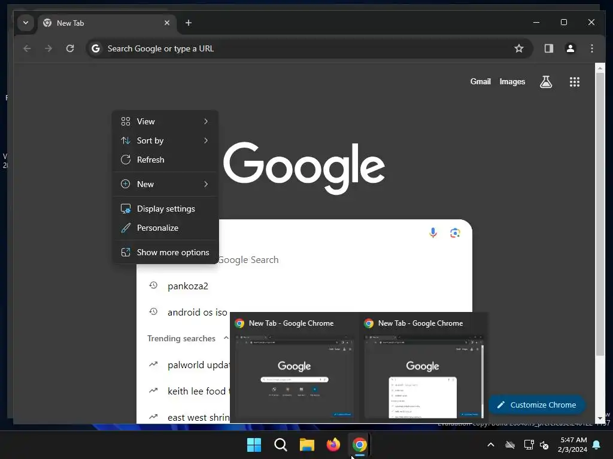Screen dimensions: 613x459
Task: Add a new tab with plus button
Action: point(189,23)
